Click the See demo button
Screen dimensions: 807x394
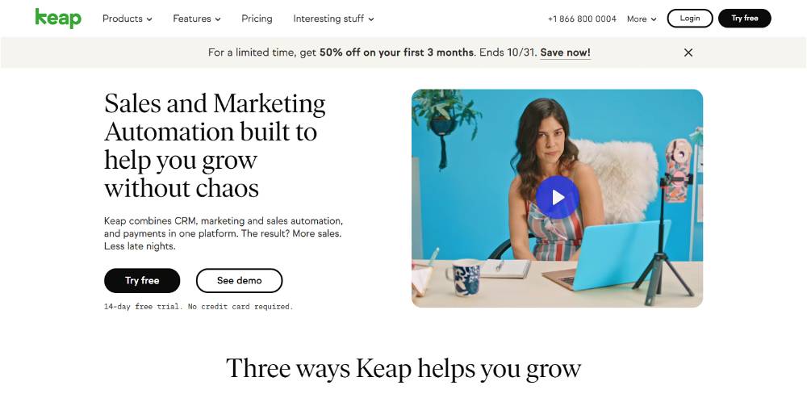coord(240,281)
